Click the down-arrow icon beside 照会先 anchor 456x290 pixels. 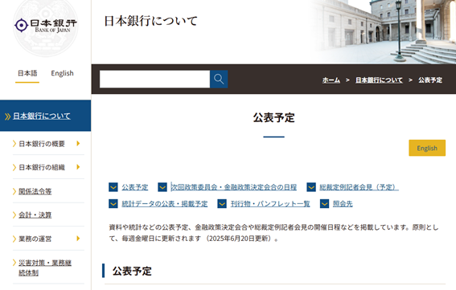[x=324, y=204]
